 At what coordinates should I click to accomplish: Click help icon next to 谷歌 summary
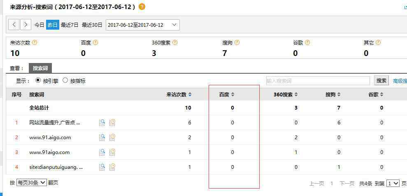pos(307,42)
